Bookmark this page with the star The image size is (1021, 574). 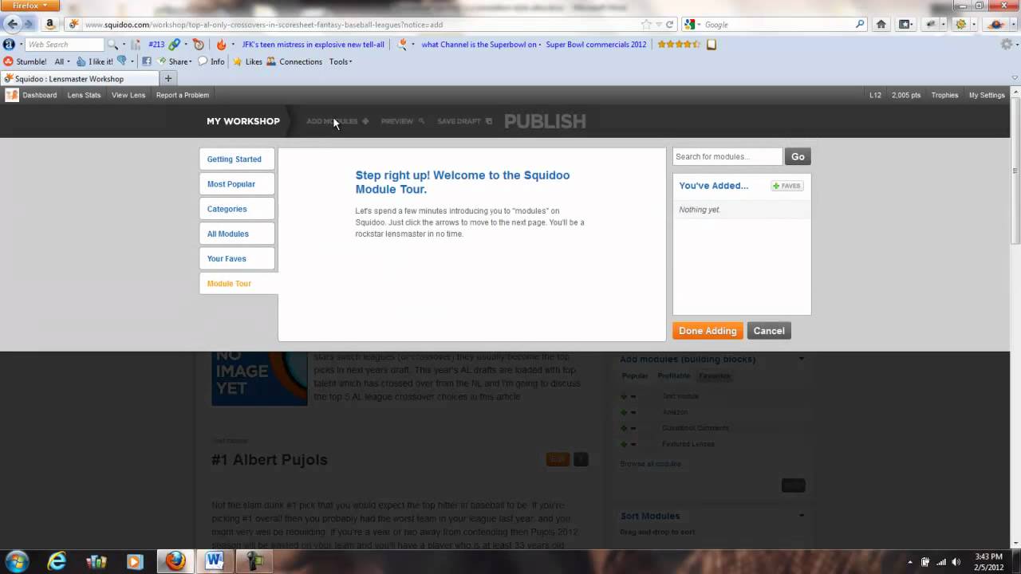tap(645, 25)
